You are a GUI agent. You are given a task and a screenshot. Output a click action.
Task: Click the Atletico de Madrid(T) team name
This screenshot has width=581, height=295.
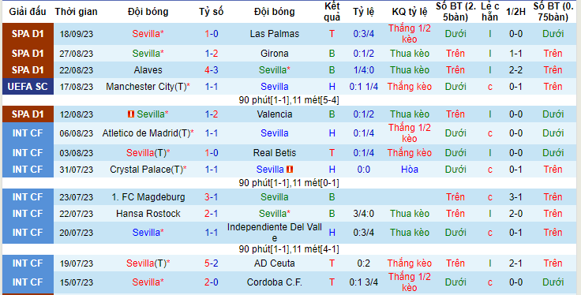pos(146,133)
